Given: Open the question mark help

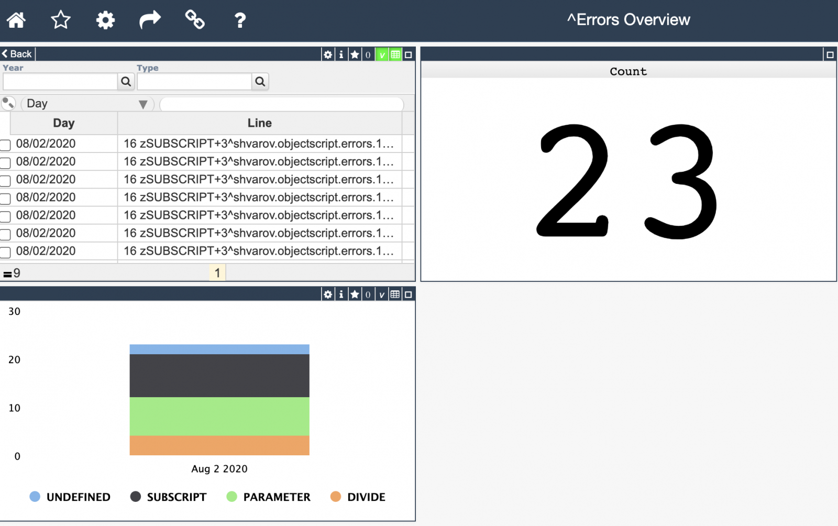Looking at the screenshot, I should 240,20.
